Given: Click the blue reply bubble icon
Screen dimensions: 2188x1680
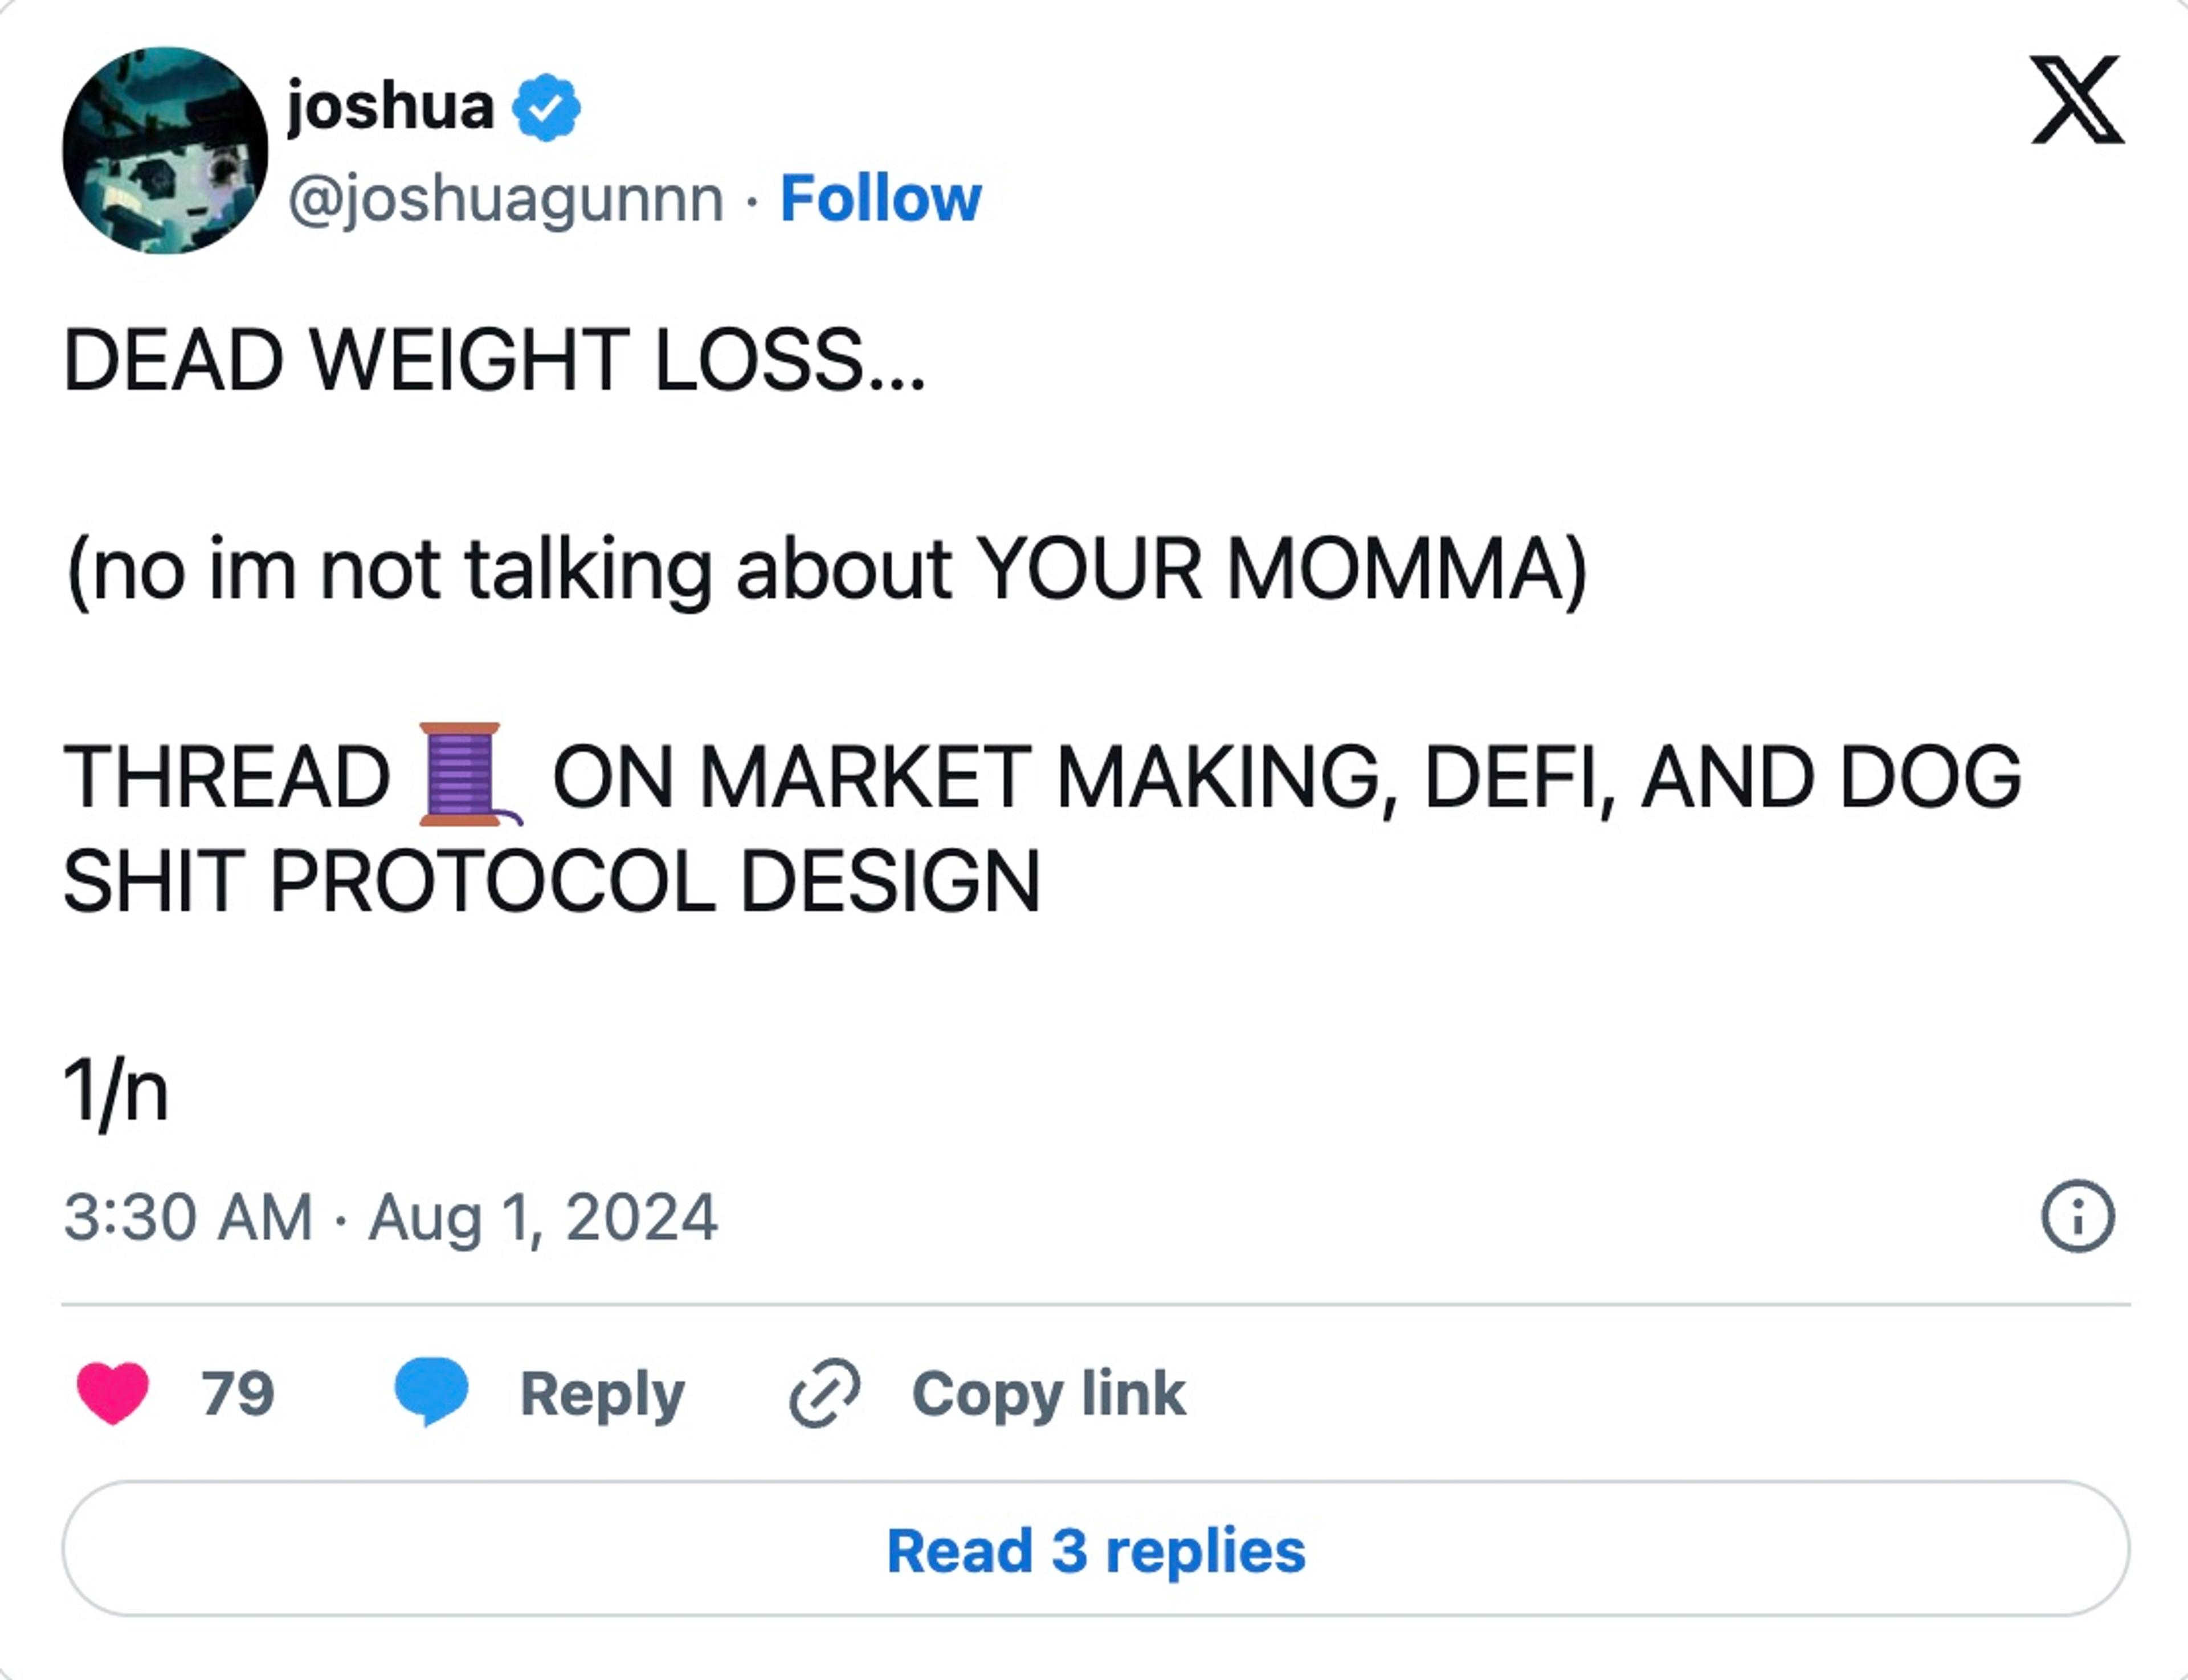Looking at the screenshot, I should click(x=431, y=1391).
